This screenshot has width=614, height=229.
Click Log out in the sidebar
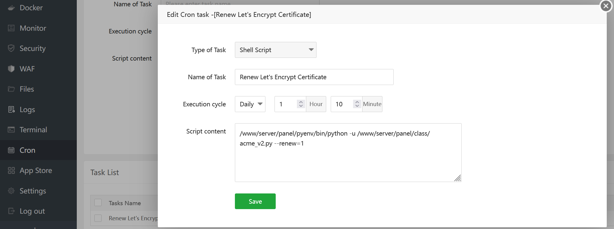tap(32, 211)
